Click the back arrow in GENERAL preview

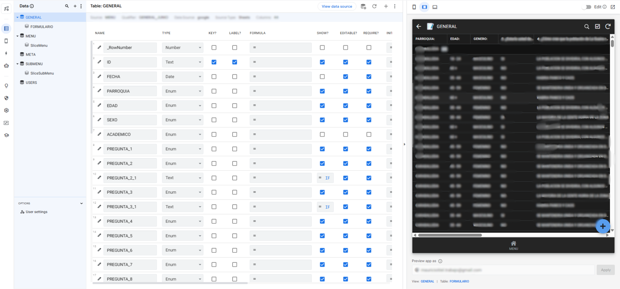pos(419,27)
